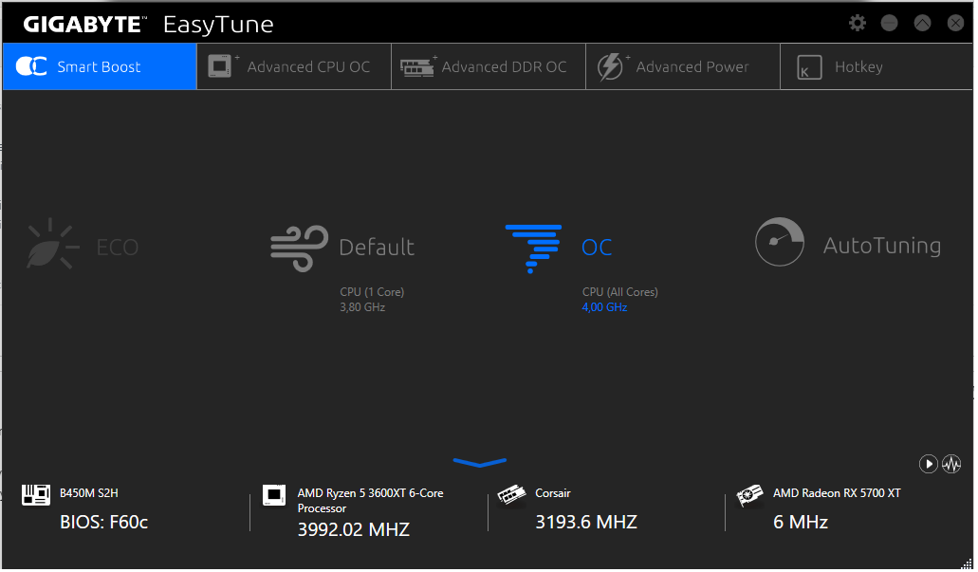
Task: Open the Advanced Power tab
Action: tap(683, 66)
